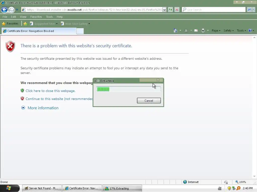The image size is (257, 192).
Task: Open the recent pages dropdown arrow
Action: pos(17,10)
